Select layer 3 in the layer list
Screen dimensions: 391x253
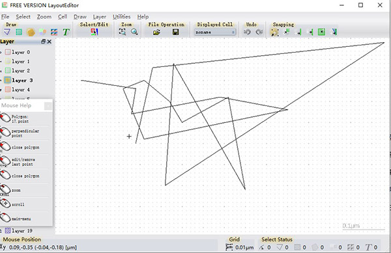coord(22,80)
